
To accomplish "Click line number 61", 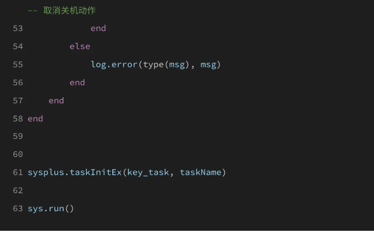I will (18, 172).
